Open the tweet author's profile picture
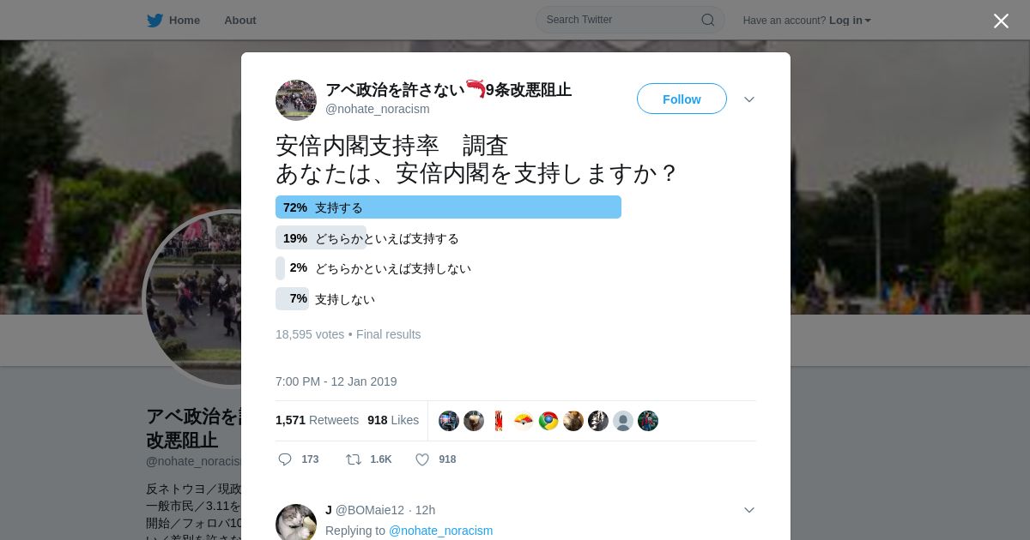This screenshot has height=540, width=1030. pyautogui.click(x=296, y=100)
